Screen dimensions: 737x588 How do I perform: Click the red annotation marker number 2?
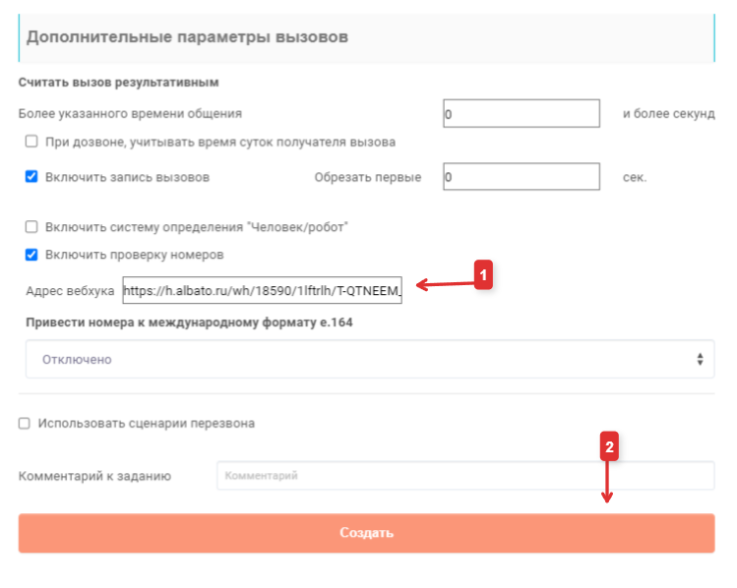[x=609, y=446]
